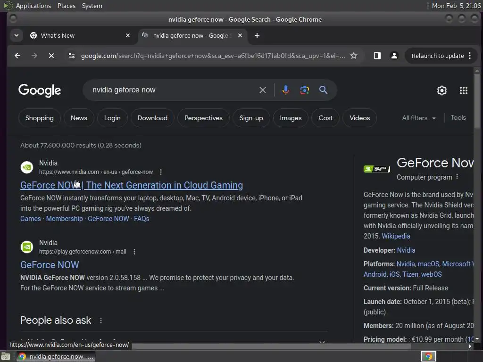Open more options beside Computer program
The width and height of the screenshot is (483, 362).
click(x=457, y=177)
